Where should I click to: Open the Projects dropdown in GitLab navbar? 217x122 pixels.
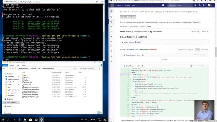tap(120, 5)
